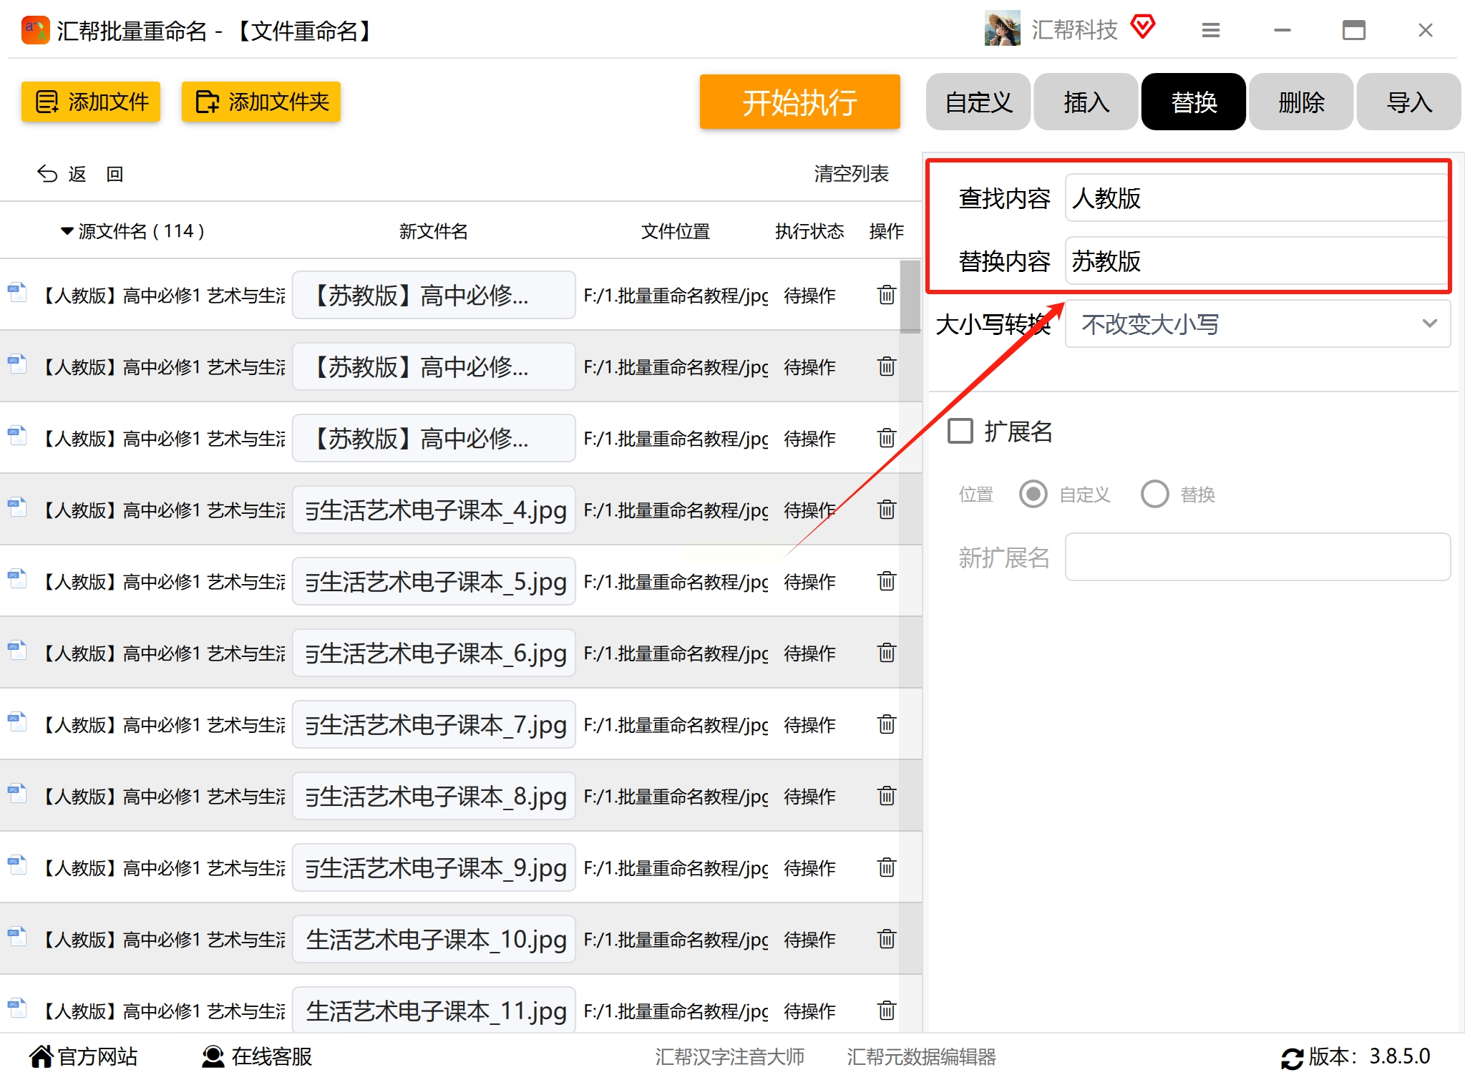1465x1080 pixels.
Task: Click 清空列表 to clear the list
Action: 850,174
